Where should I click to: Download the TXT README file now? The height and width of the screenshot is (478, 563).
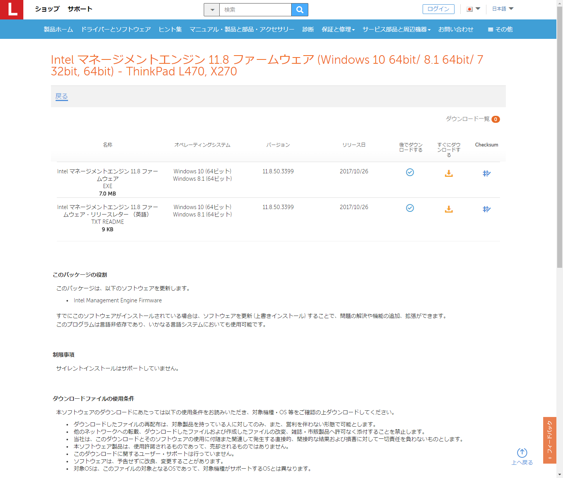449,209
